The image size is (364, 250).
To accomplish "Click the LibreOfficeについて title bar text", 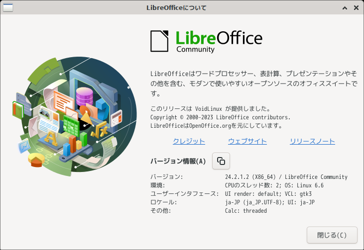I will pyautogui.click(x=176, y=7).
